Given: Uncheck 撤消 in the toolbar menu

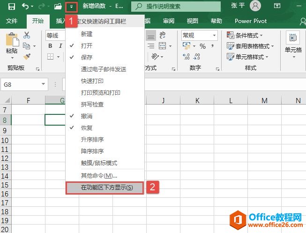Looking at the screenshot, I should coord(105,116).
